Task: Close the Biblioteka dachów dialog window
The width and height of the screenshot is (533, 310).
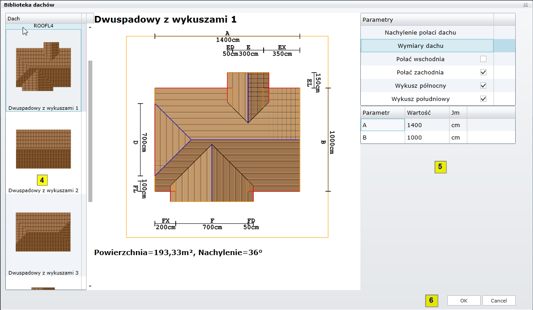Action: pyautogui.click(x=526, y=4)
